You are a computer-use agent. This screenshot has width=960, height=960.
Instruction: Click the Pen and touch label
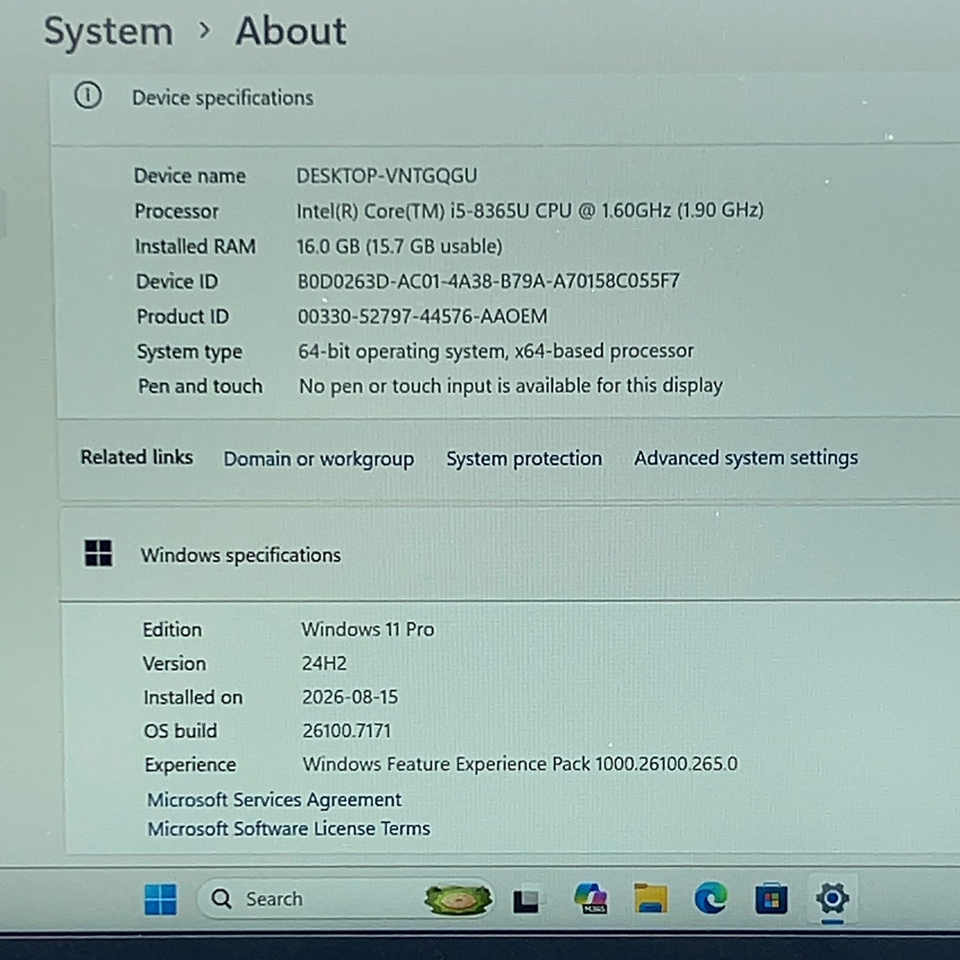tap(200, 387)
